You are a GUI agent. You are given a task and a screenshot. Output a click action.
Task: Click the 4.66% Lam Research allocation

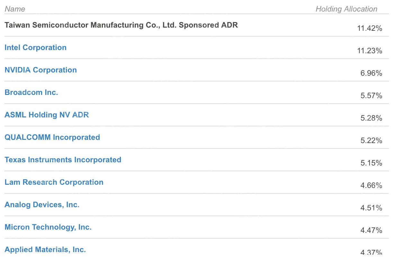371,185
